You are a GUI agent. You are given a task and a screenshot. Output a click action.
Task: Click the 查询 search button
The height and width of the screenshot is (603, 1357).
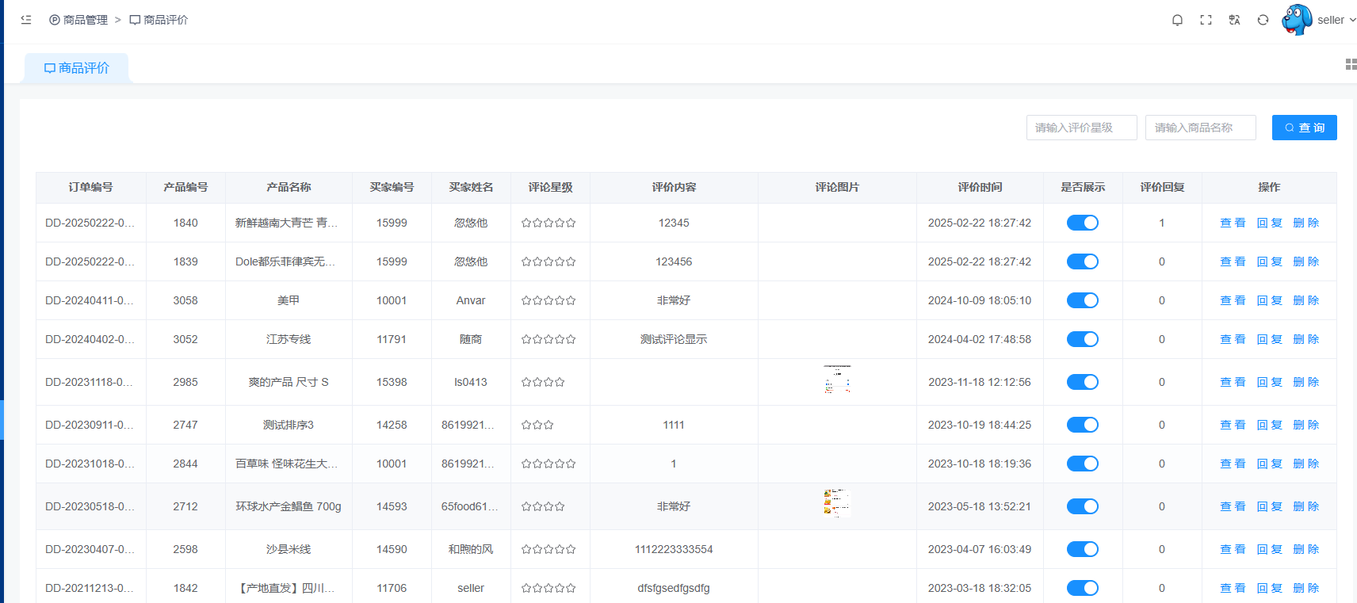point(1304,128)
